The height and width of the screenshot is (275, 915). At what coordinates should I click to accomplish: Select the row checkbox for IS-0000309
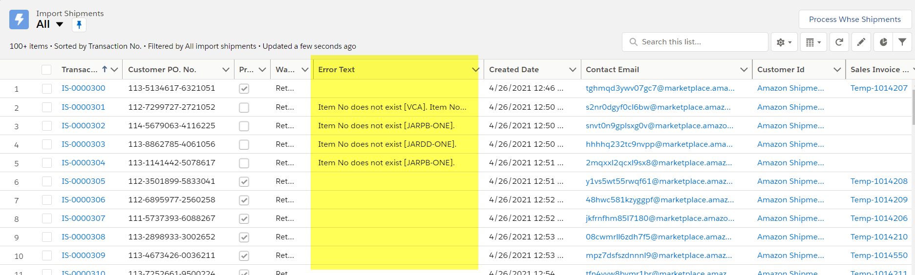coord(47,255)
